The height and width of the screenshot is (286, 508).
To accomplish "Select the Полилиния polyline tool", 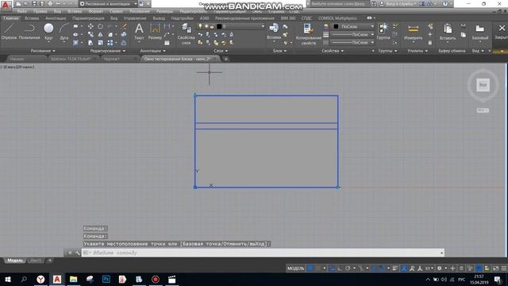I will [29, 32].
